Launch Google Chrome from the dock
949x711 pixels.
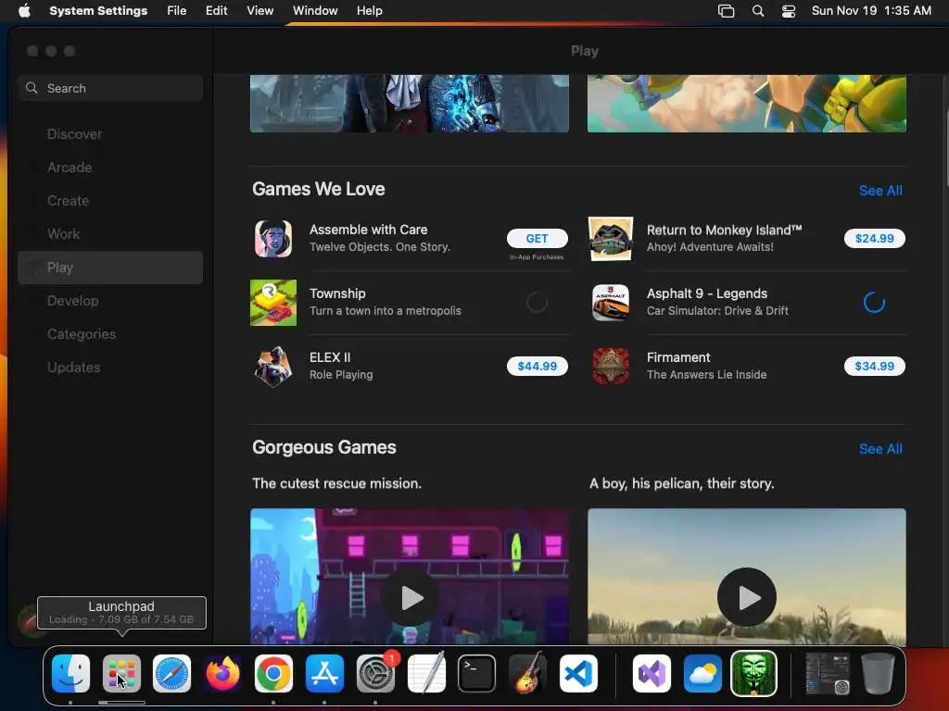coord(273,674)
